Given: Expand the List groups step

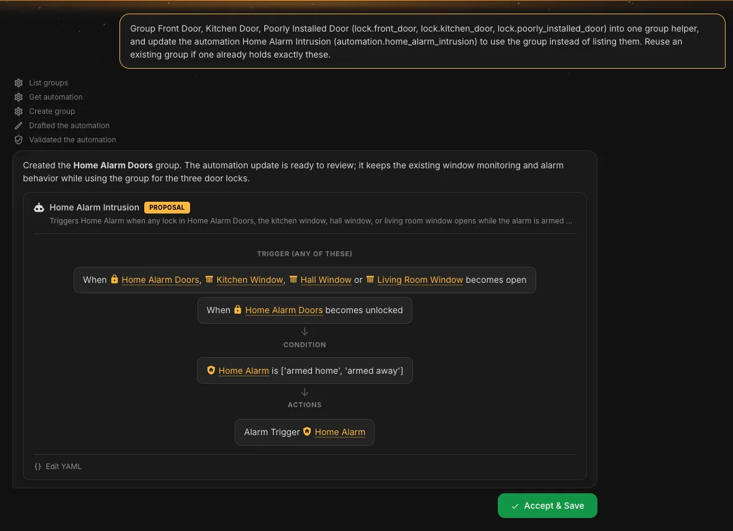Looking at the screenshot, I should click(41, 83).
